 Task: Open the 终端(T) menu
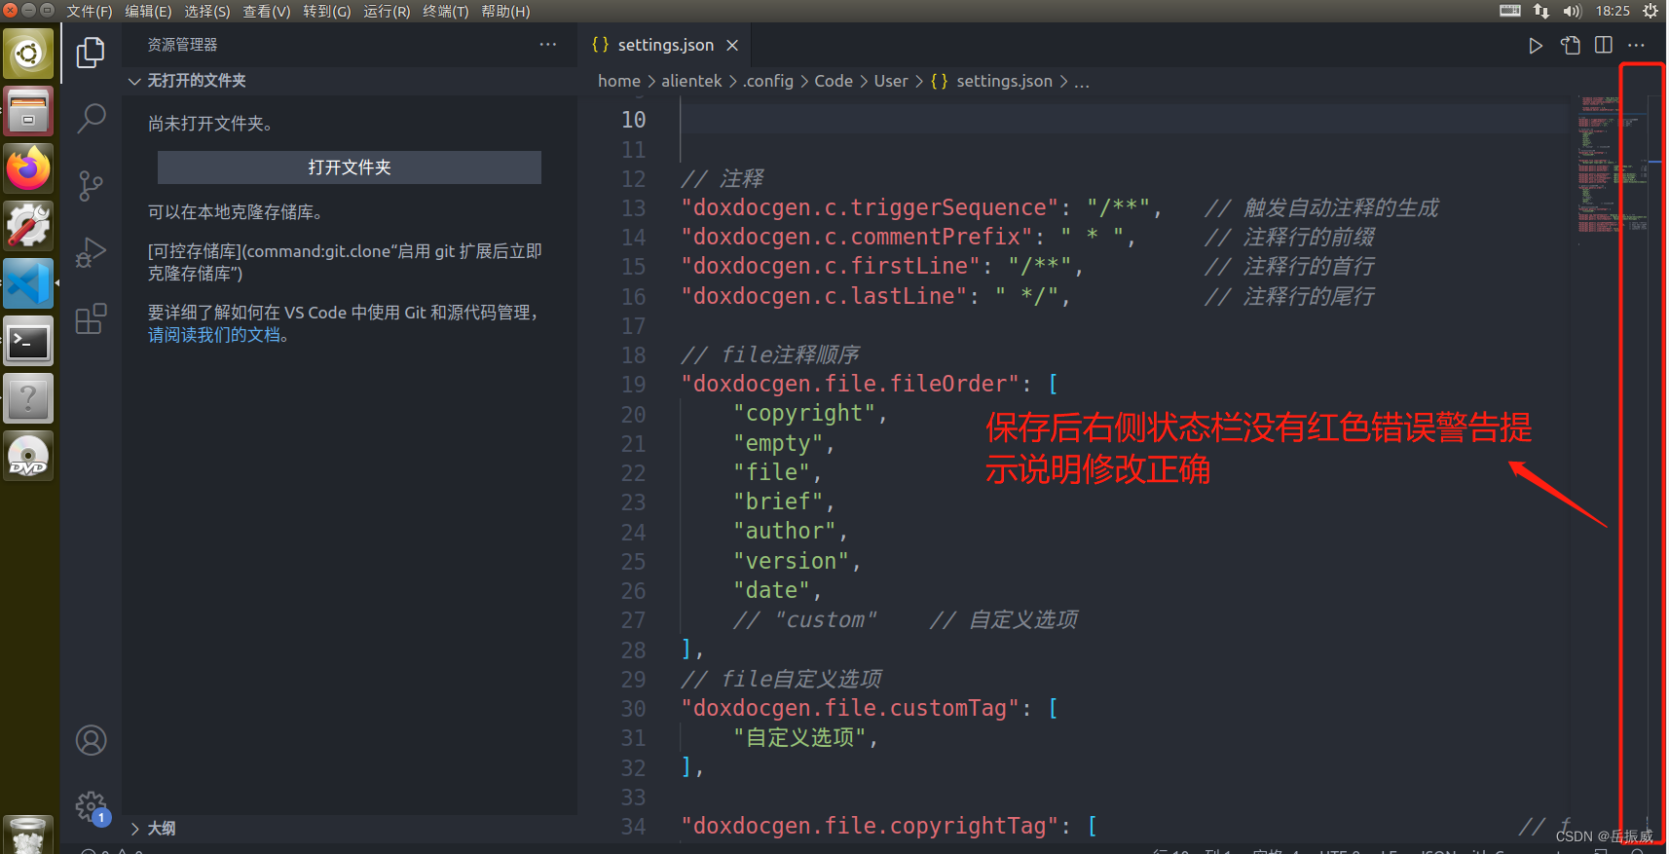pyautogui.click(x=446, y=11)
